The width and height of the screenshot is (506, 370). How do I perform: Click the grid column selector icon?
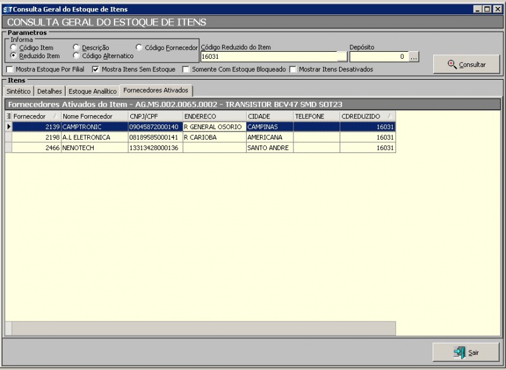(9, 116)
